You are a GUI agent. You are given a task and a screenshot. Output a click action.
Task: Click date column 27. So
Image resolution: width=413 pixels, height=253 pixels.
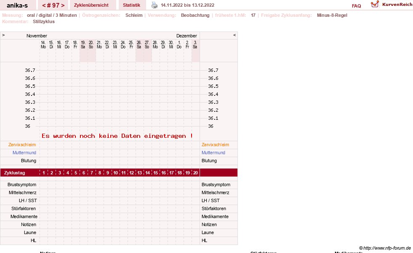point(147,45)
